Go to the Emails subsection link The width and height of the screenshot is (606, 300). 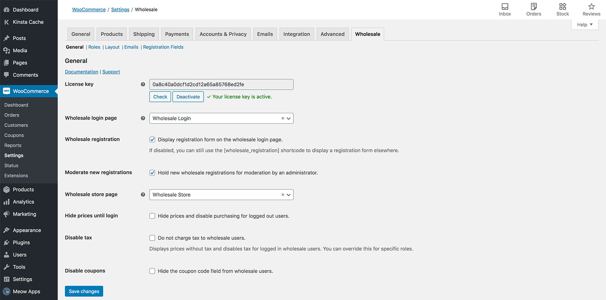tap(131, 47)
